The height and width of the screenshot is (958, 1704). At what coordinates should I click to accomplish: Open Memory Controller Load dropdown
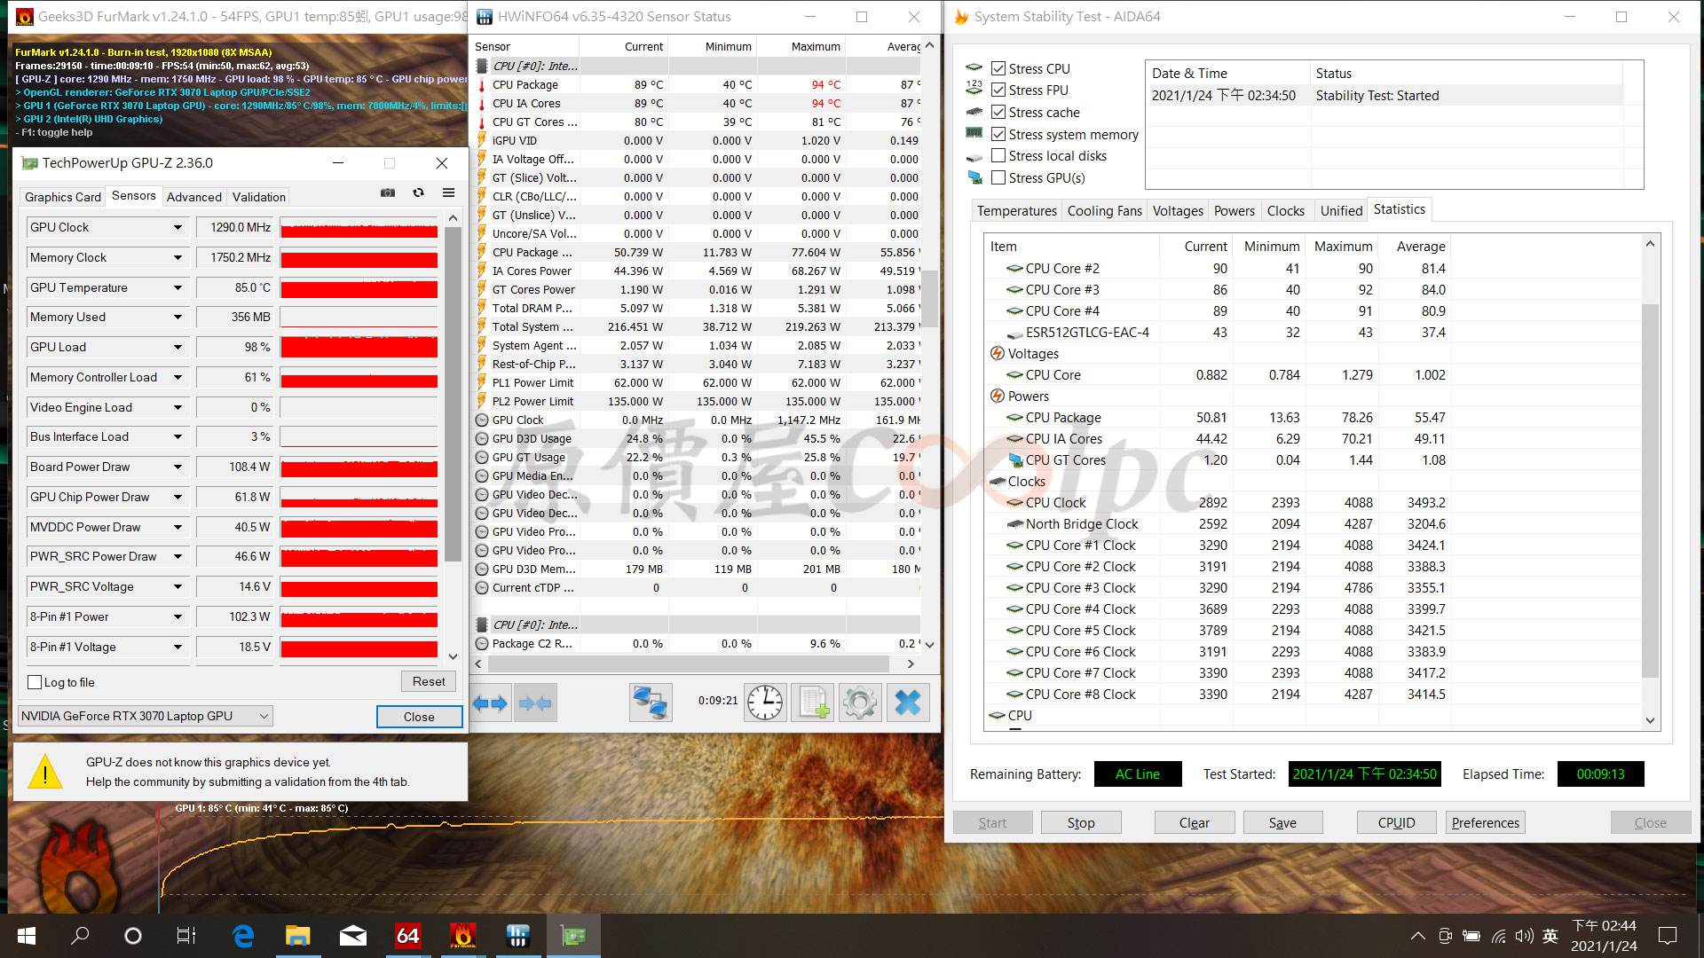point(177,378)
